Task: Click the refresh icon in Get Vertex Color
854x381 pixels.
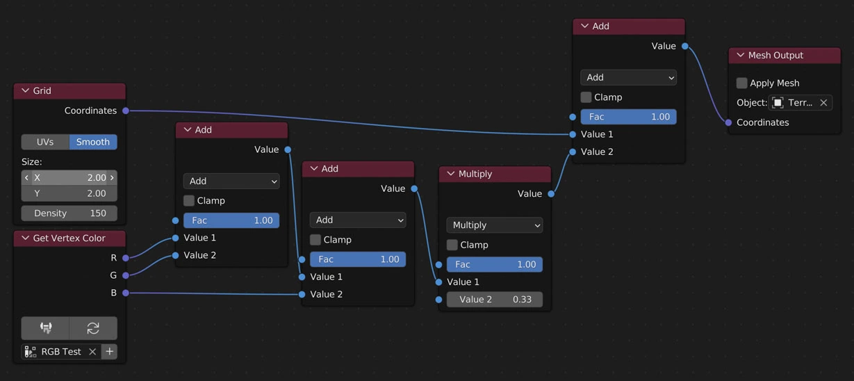Action: coord(93,328)
